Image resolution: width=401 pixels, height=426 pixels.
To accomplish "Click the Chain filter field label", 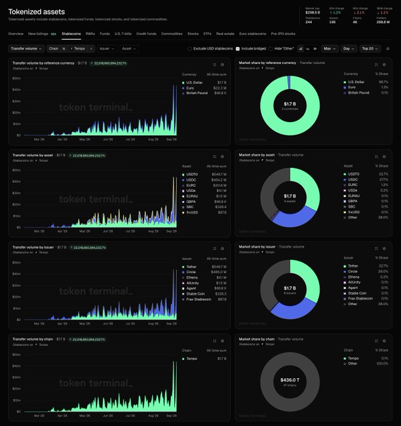I will (53, 49).
